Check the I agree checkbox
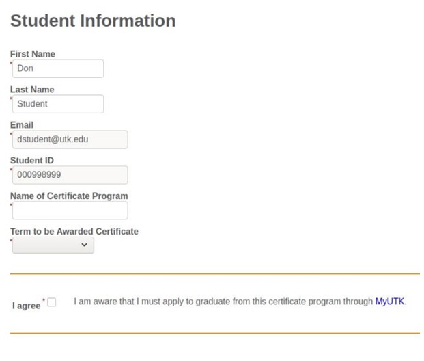 52,302
